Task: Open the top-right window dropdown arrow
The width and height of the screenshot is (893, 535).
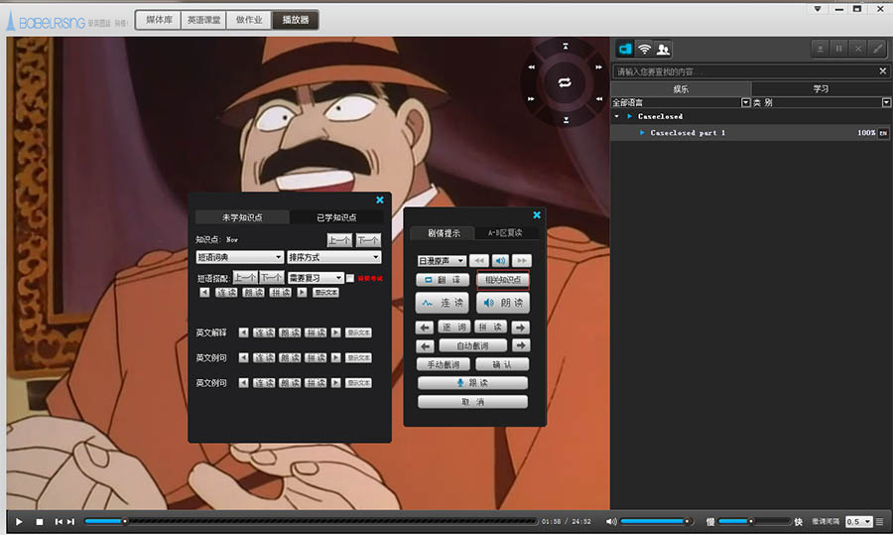Action: coord(818,9)
